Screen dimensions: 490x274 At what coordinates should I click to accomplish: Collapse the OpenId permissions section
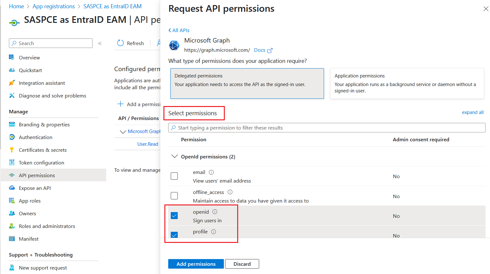pos(174,157)
